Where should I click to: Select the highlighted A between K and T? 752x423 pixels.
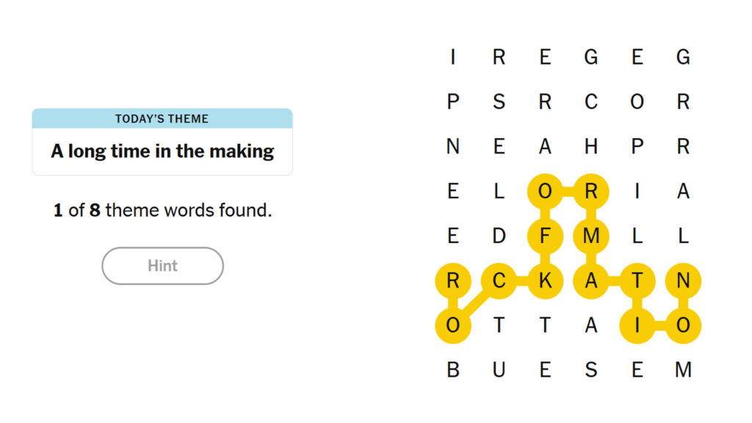591,280
